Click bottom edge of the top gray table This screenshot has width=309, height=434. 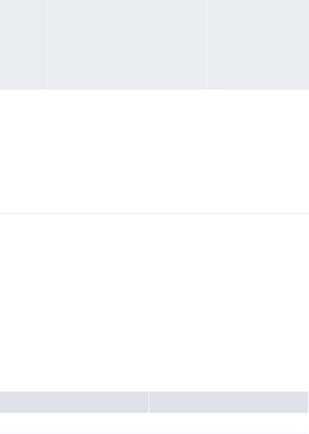coord(154,90)
